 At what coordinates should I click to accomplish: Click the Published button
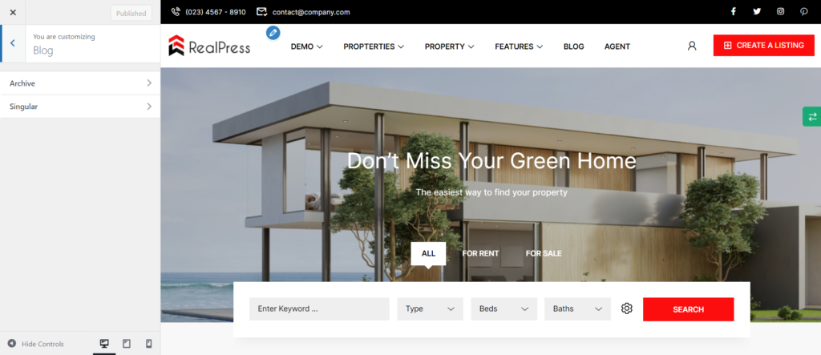[x=131, y=14]
